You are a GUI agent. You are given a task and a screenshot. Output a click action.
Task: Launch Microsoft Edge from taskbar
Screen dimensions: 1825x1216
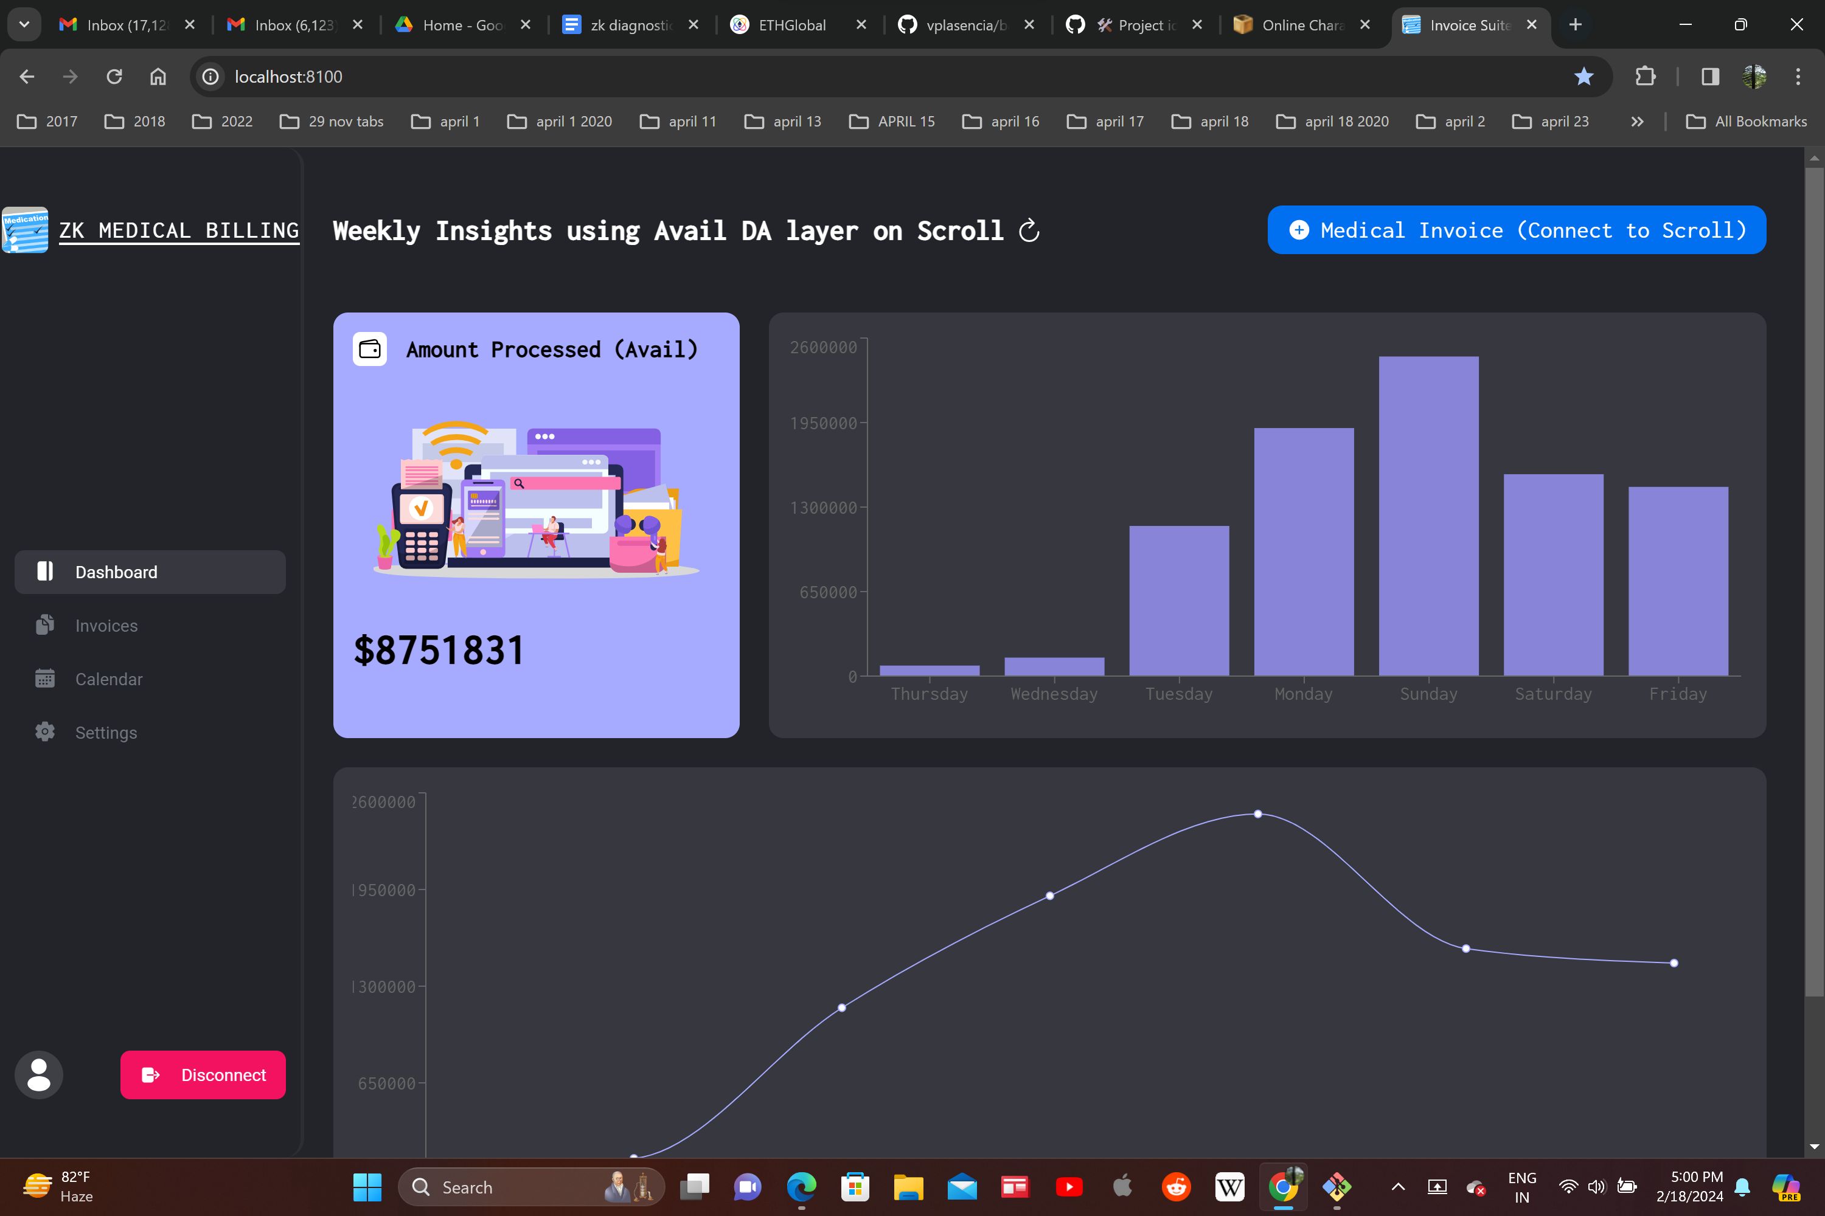pyautogui.click(x=802, y=1187)
